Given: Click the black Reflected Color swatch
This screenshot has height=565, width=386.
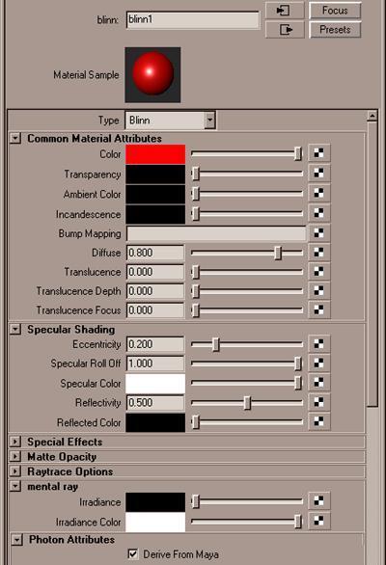Looking at the screenshot, I should click(155, 422).
